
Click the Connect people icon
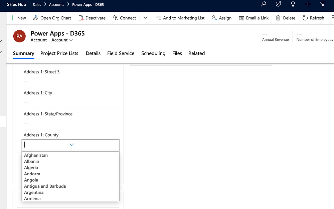point(115,18)
